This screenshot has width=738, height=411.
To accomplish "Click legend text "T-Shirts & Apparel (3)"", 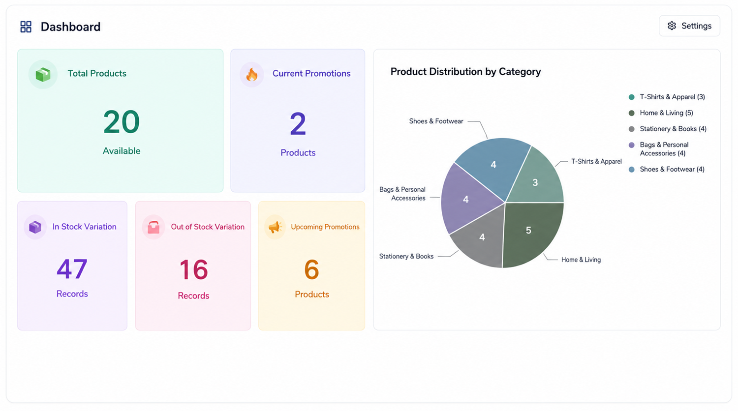I will point(672,97).
